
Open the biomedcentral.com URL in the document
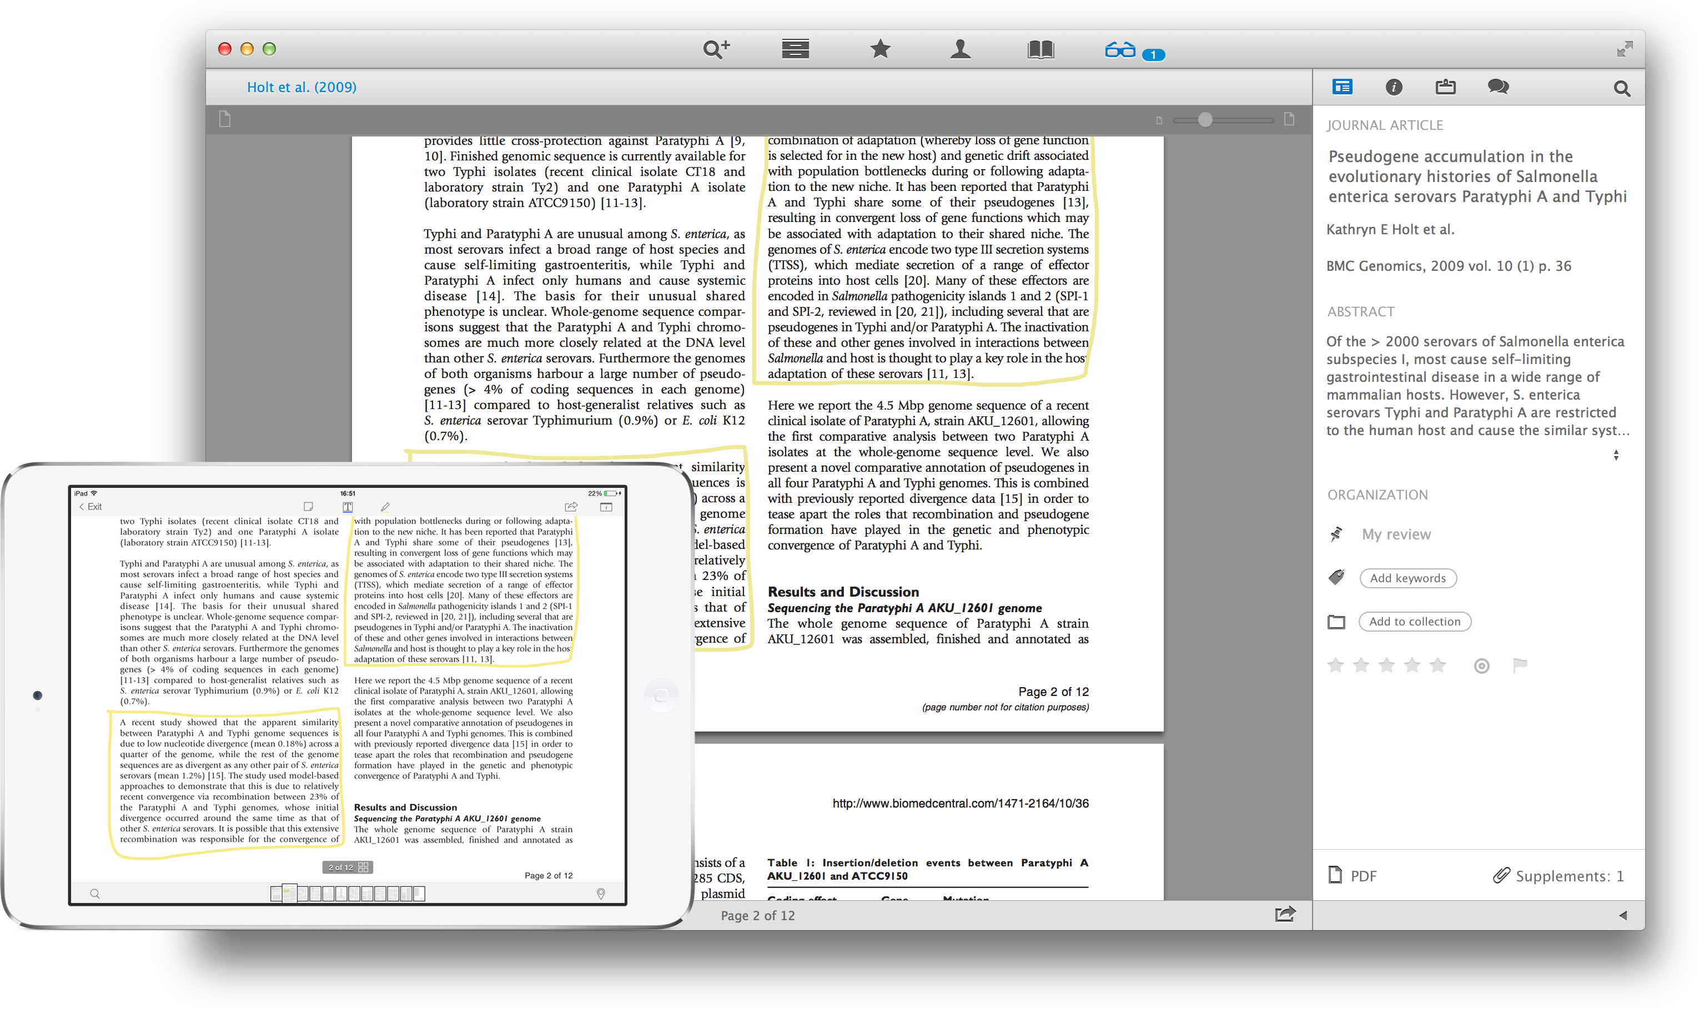(959, 803)
